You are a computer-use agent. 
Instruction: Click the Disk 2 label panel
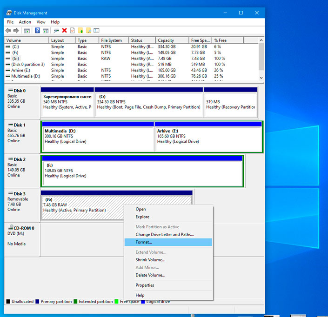[x=22, y=171]
